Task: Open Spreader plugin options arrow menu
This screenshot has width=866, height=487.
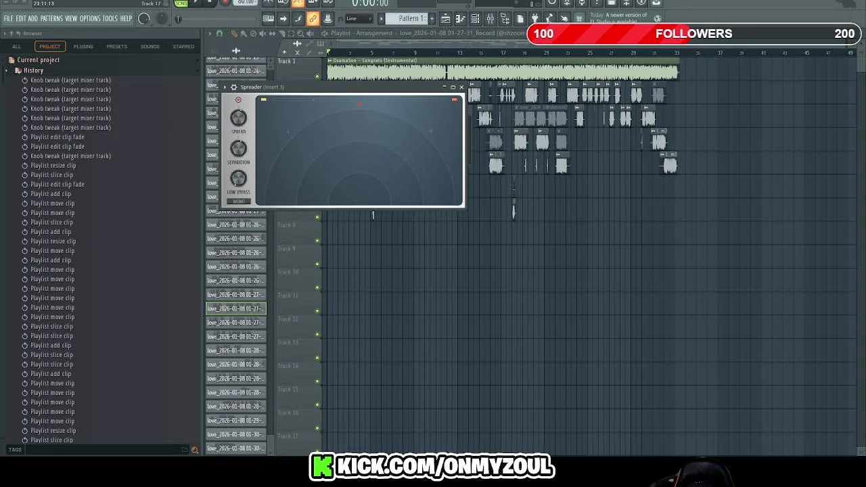Action: [225, 87]
